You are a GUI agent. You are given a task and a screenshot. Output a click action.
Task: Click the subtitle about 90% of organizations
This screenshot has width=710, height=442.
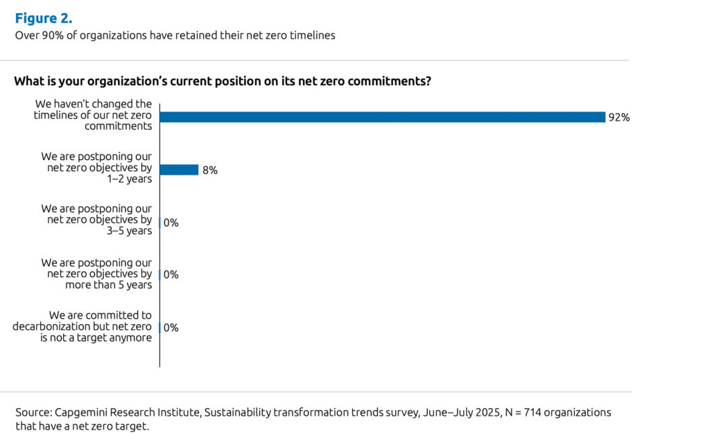[175, 35]
